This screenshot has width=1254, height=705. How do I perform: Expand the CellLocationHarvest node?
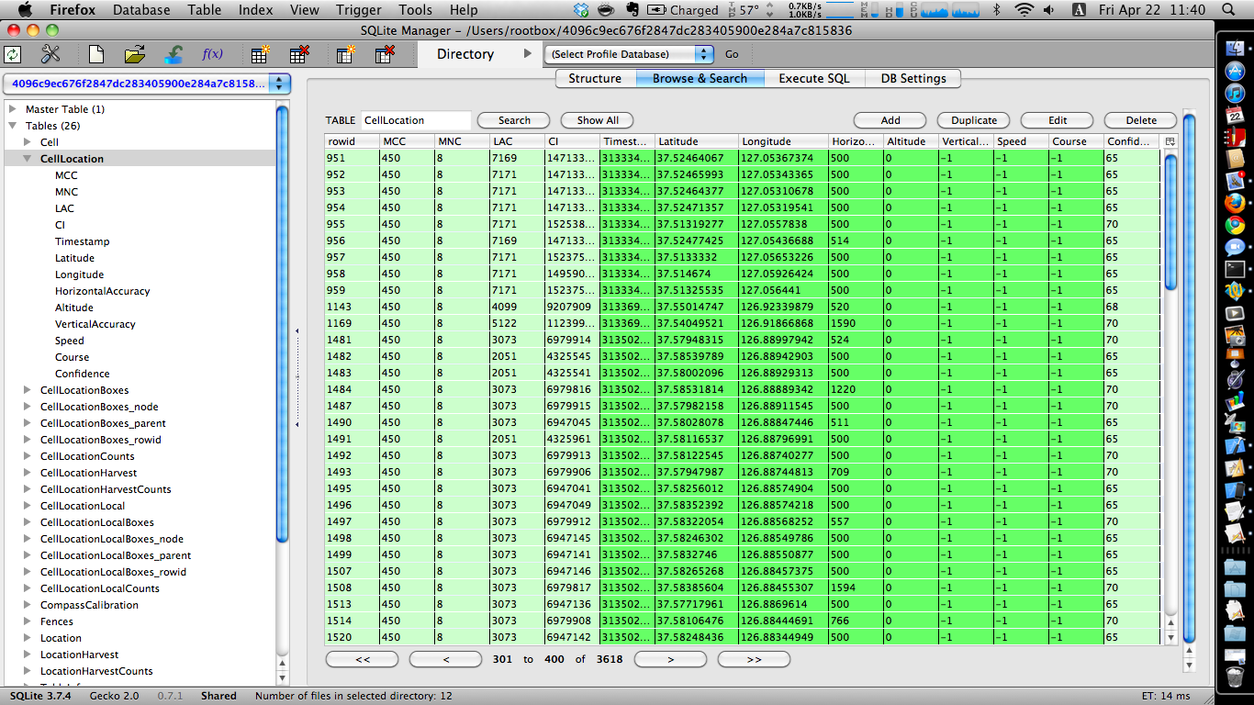28,473
